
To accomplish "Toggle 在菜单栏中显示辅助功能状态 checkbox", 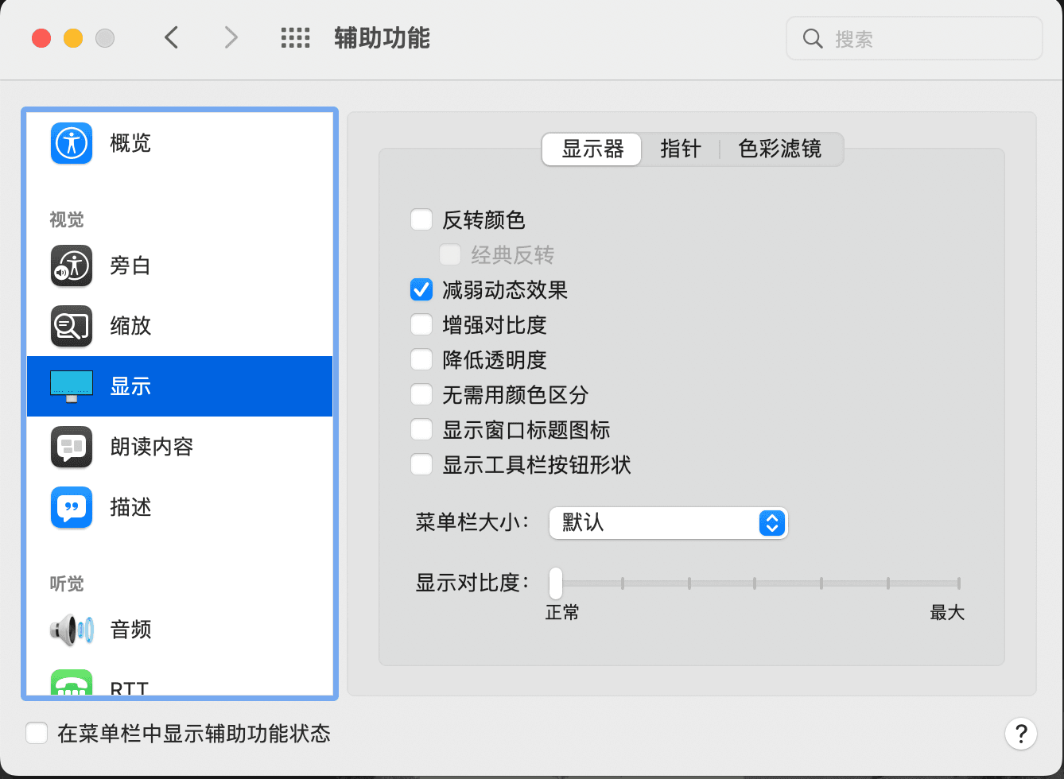I will 37,733.
